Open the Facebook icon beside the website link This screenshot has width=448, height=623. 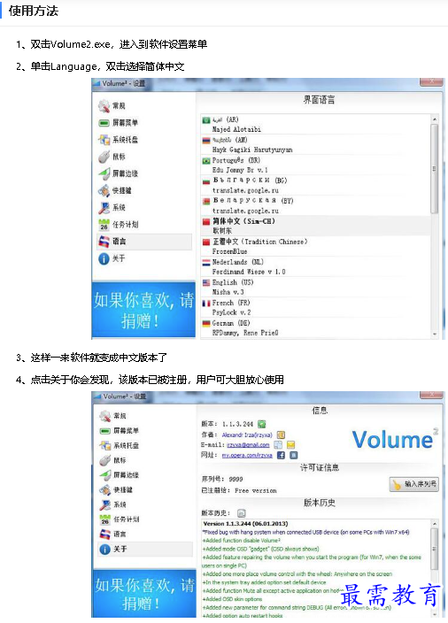(x=281, y=455)
